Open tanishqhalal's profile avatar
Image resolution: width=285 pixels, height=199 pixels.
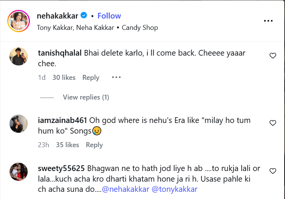19,57
